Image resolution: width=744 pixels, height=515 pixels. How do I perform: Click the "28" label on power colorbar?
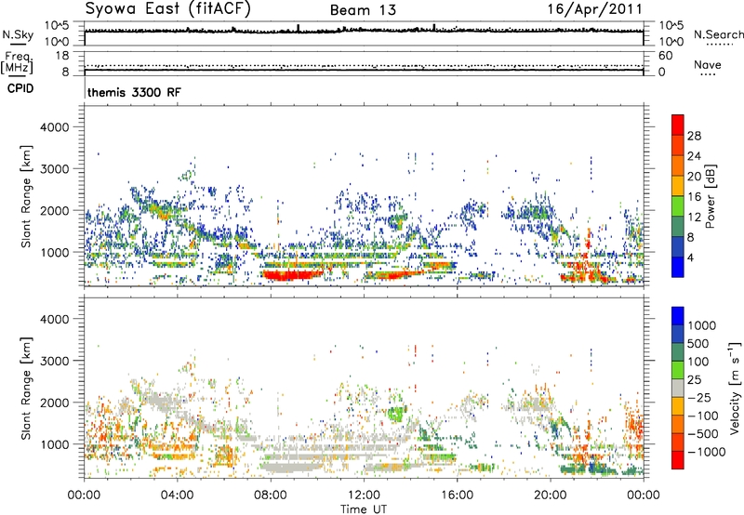[694, 136]
